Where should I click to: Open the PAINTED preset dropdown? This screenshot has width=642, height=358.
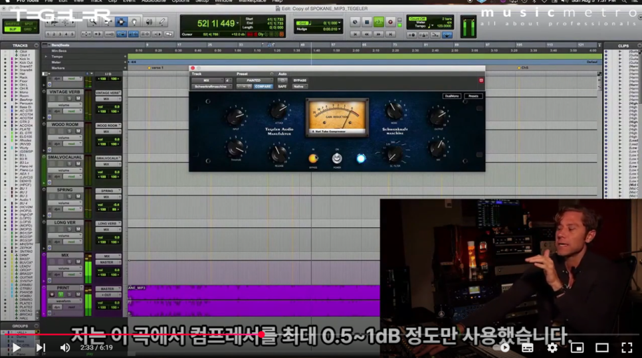click(x=255, y=80)
